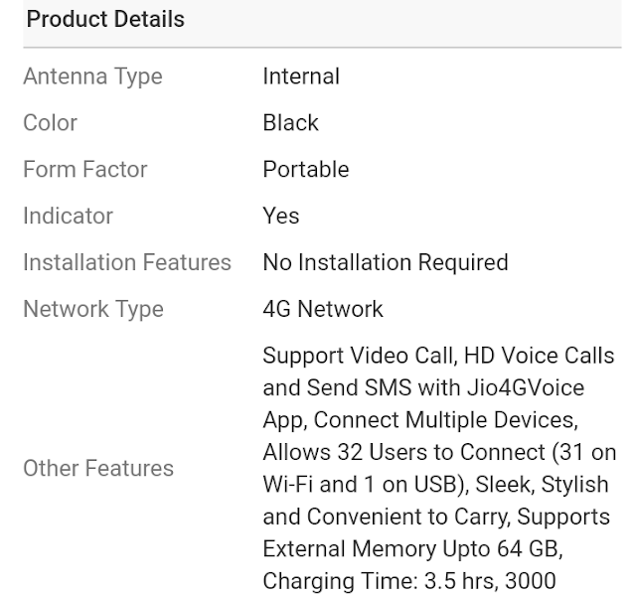Select the Installation Features label

(127, 262)
